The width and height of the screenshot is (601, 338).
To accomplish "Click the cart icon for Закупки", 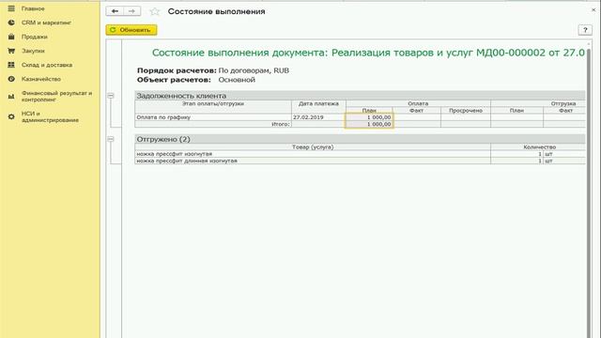I will point(11,51).
